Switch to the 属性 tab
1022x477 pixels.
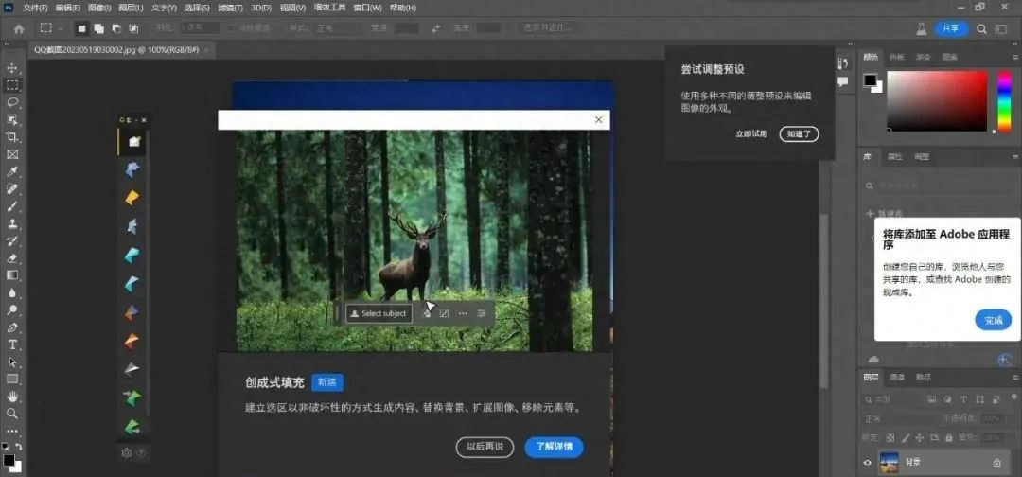(894, 157)
